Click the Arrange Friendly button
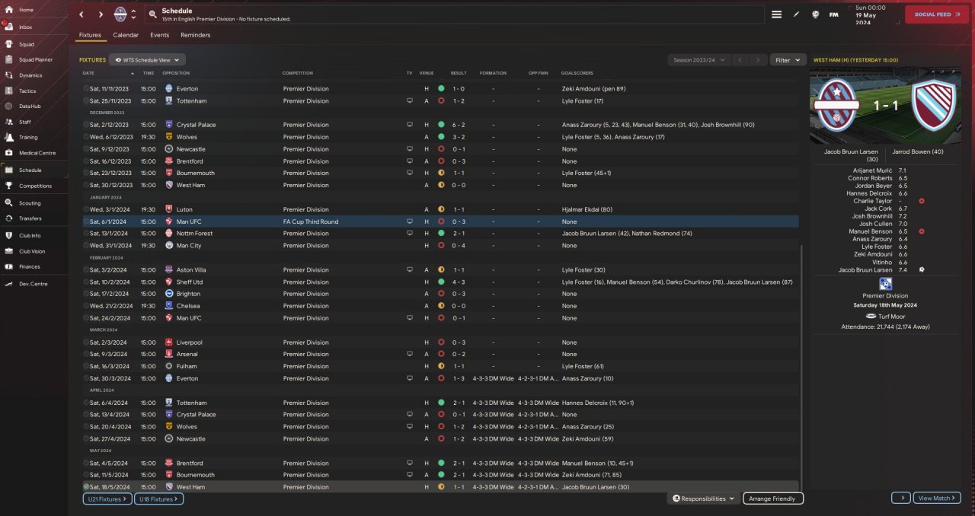The width and height of the screenshot is (975, 516). click(x=773, y=498)
